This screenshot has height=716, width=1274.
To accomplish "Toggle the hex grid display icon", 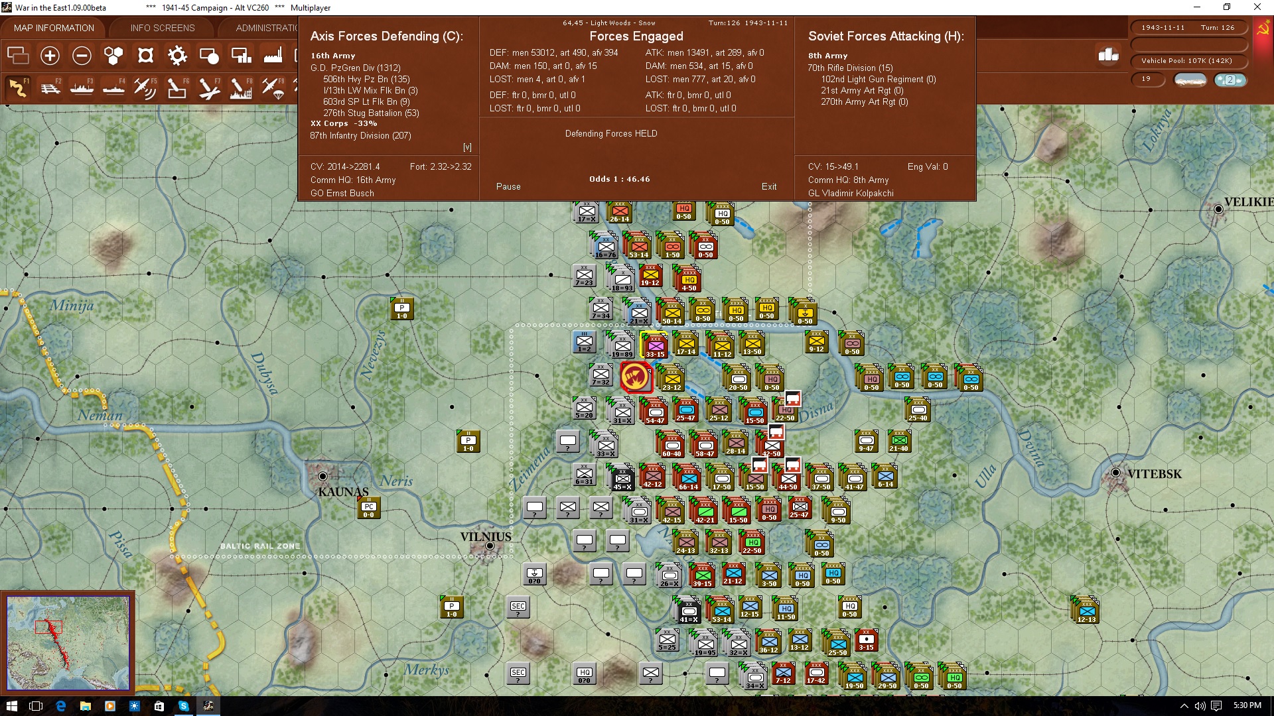I will point(113,56).
